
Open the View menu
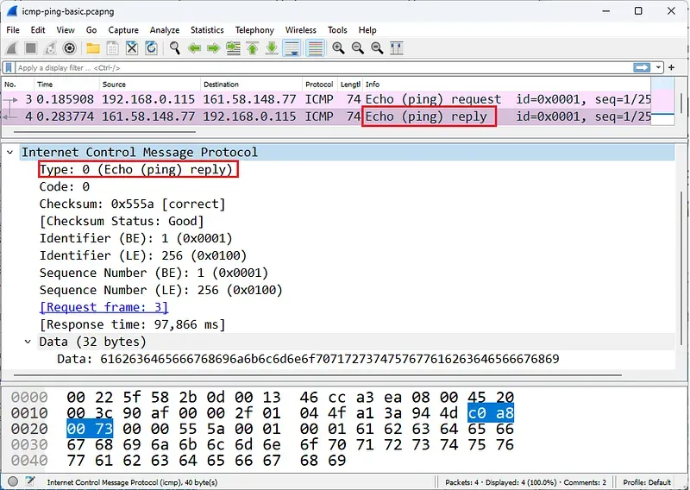click(66, 30)
